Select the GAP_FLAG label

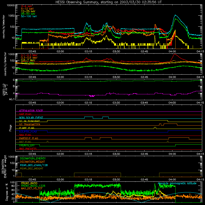25,114
